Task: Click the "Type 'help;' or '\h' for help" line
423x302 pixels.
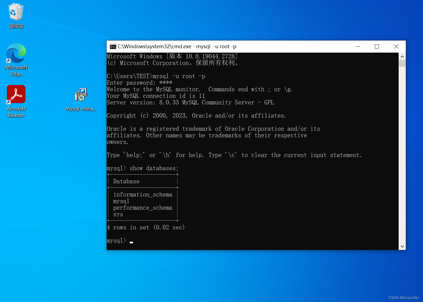Action: (234, 155)
